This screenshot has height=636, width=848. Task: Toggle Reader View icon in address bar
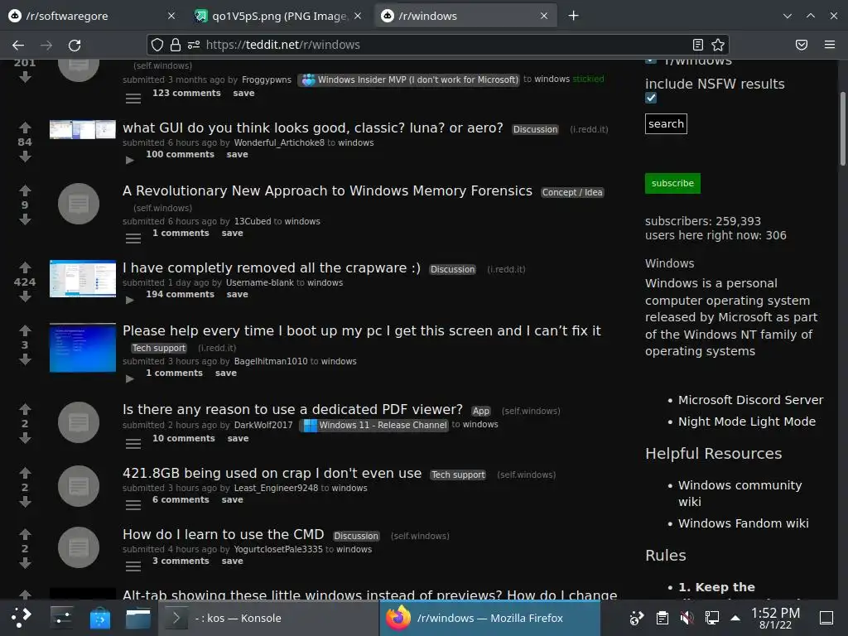[x=698, y=45]
